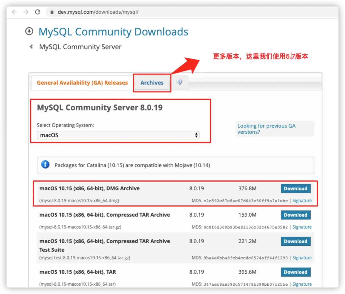Open Signature link for Test Suite archive
345x294 pixels.
coord(302,258)
